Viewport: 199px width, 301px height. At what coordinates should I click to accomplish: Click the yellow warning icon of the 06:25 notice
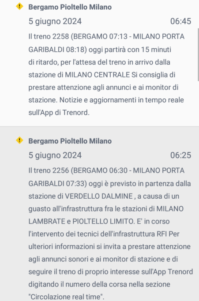coord(19,140)
